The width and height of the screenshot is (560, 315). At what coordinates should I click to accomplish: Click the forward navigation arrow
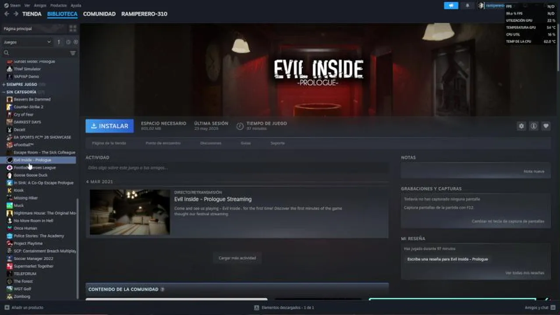click(x=16, y=14)
